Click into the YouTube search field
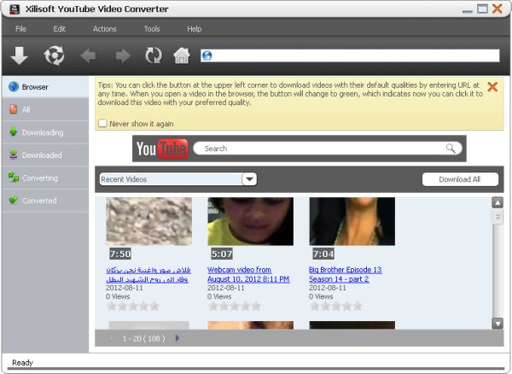This screenshot has height=374, width=512. tap(320, 149)
